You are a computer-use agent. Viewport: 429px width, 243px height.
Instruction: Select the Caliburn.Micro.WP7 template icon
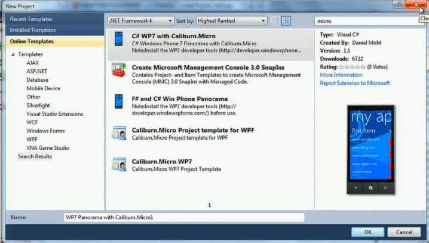(119, 164)
